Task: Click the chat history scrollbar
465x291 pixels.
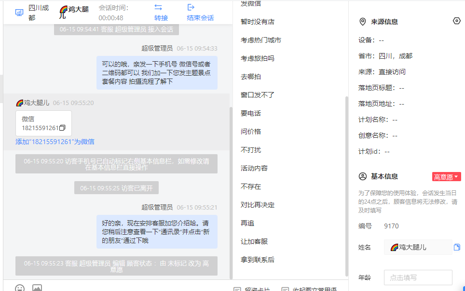Action: (x=231, y=193)
